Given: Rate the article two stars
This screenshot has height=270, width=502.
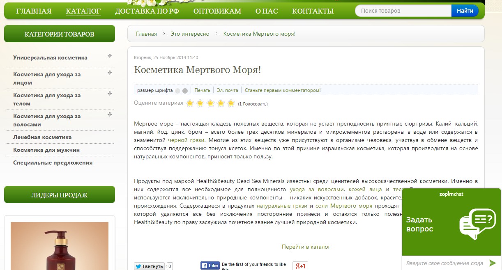Looking at the screenshot, I should tap(200, 103).
